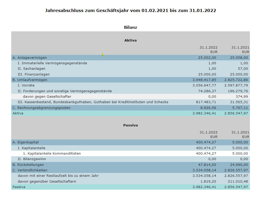This screenshot has height=198, width=258.
Task: Select the III. Finanzanlagen row label
Action: [x=34, y=74]
